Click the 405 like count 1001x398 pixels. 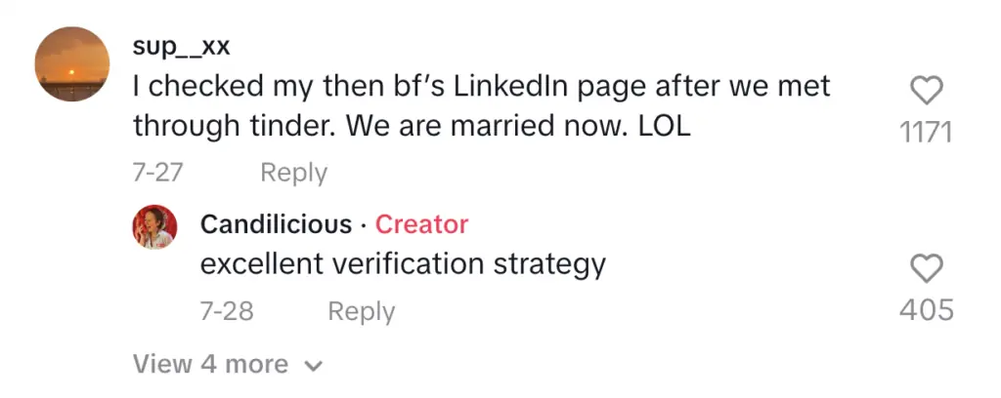coord(926,310)
